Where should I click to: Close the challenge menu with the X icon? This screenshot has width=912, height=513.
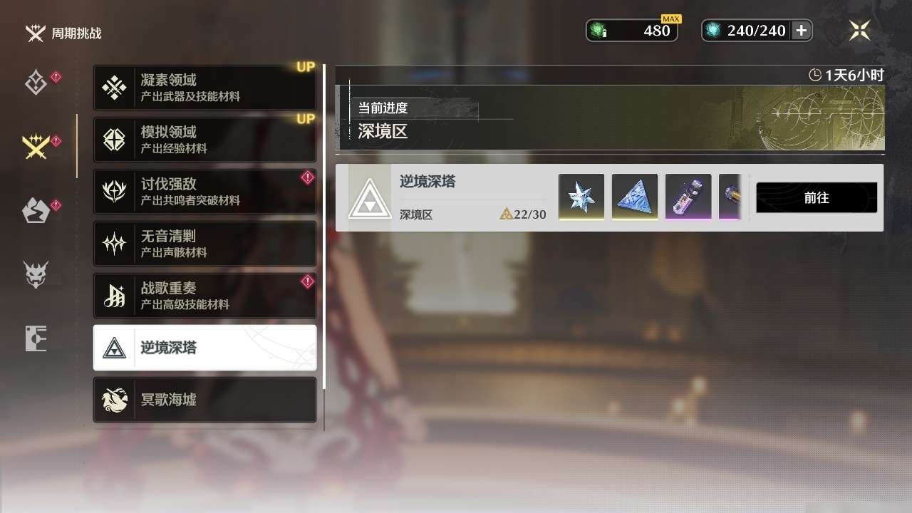[860, 31]
